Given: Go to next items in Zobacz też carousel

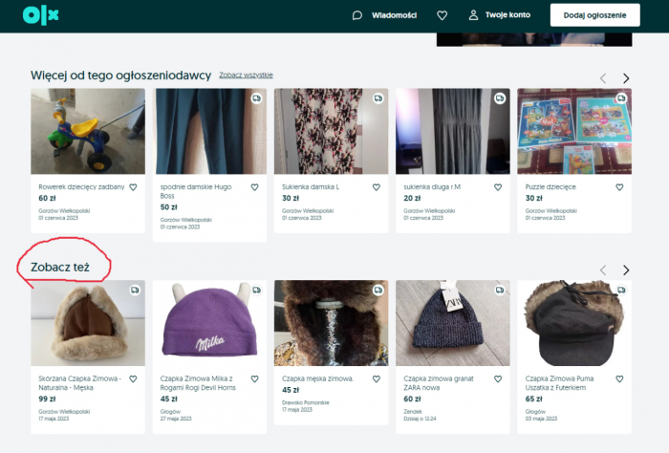Looking at the screenshot, I should click(x=626, y=270).
